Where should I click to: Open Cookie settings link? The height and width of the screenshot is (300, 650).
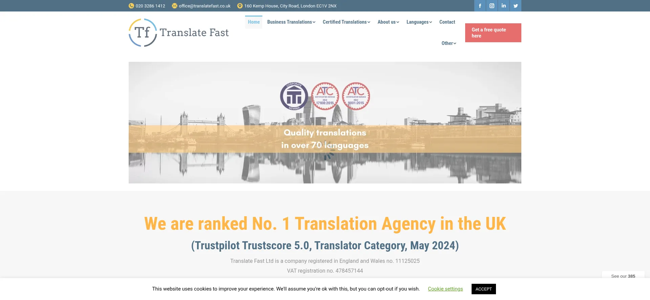click(445, 289)
